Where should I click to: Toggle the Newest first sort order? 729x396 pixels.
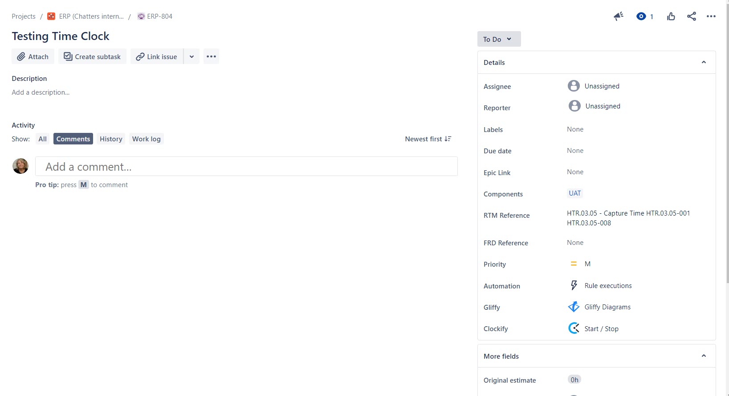pyautogui.click(x=428, y=139)
